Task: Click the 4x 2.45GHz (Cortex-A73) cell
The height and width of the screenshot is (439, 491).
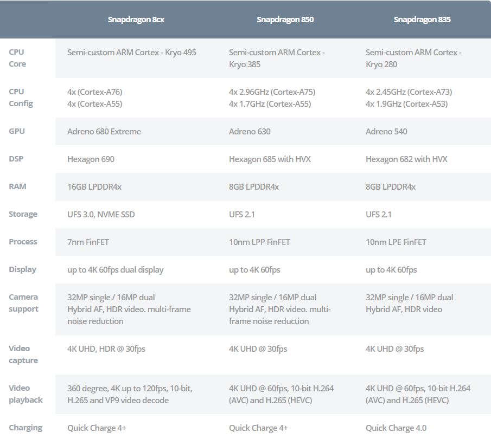Action: 409,98
